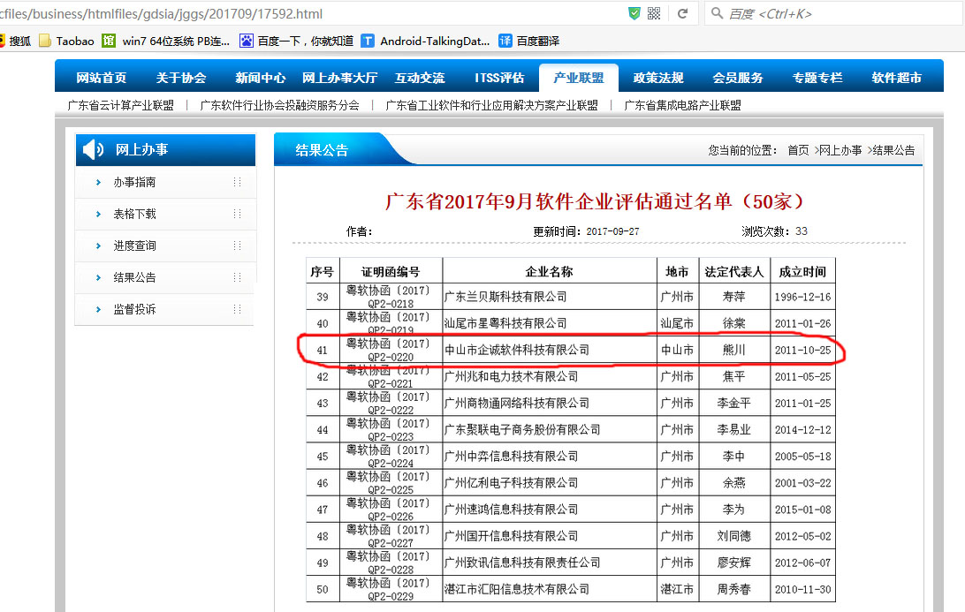Screen dimensions: 965x612
Task: Open the win7 64位系统 bookmark
Action: click(166, 41)
